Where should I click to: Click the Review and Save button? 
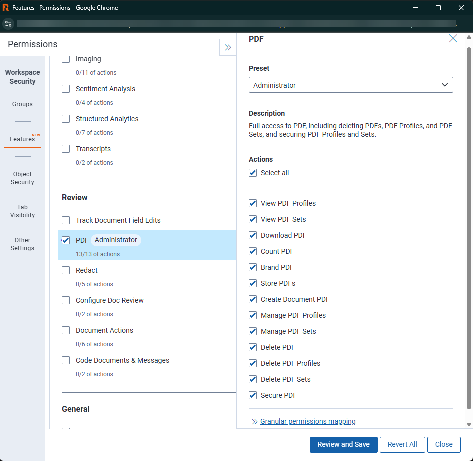343,444
